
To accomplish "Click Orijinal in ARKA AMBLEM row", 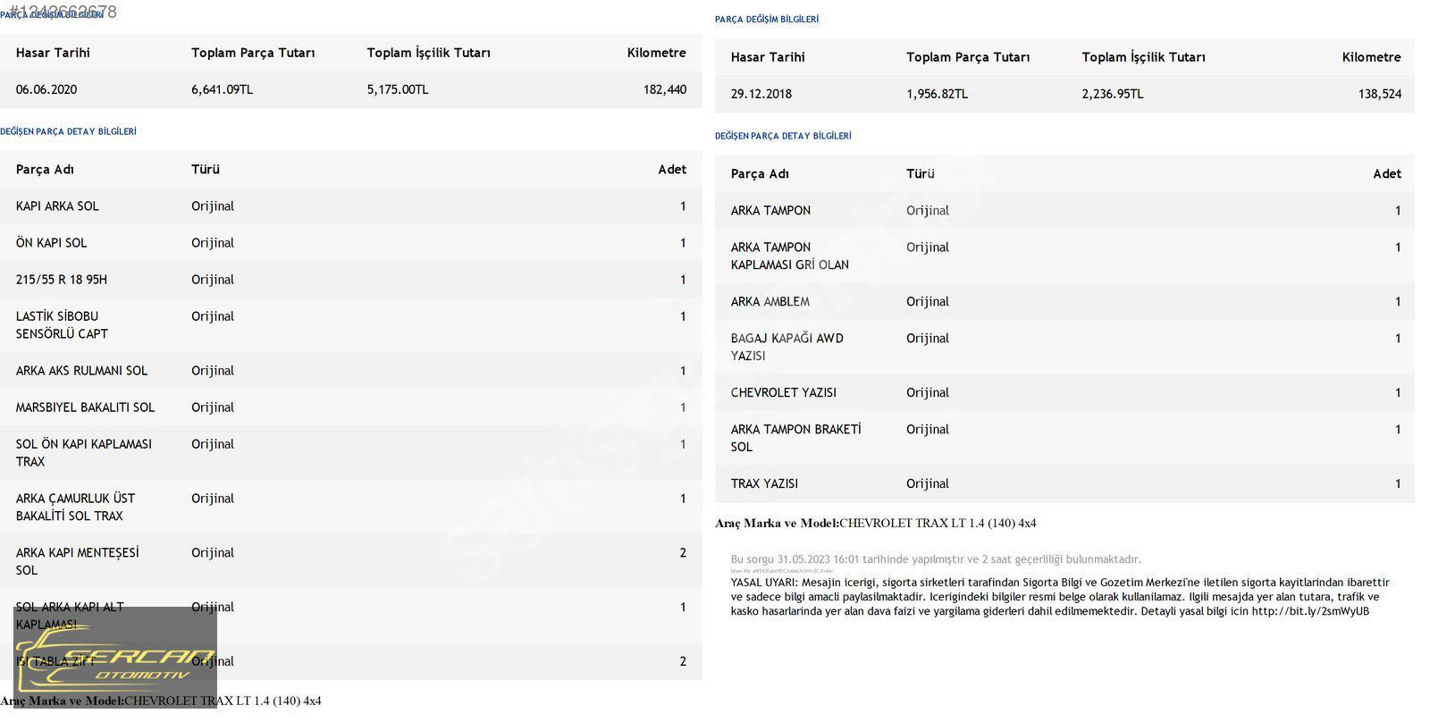I will 928,301.
